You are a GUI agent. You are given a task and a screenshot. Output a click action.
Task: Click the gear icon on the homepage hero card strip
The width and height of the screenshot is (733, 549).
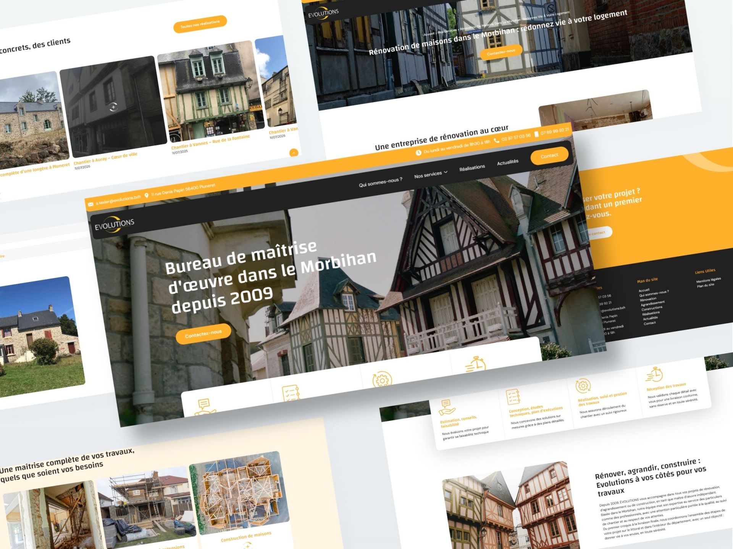tap(382, 379)
